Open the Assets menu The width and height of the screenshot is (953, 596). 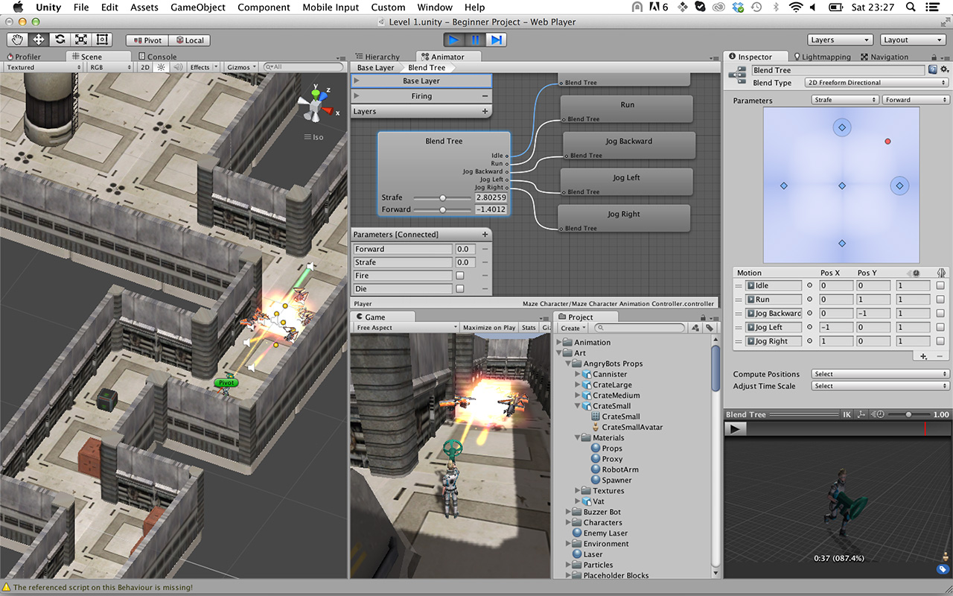coord(144,7)
